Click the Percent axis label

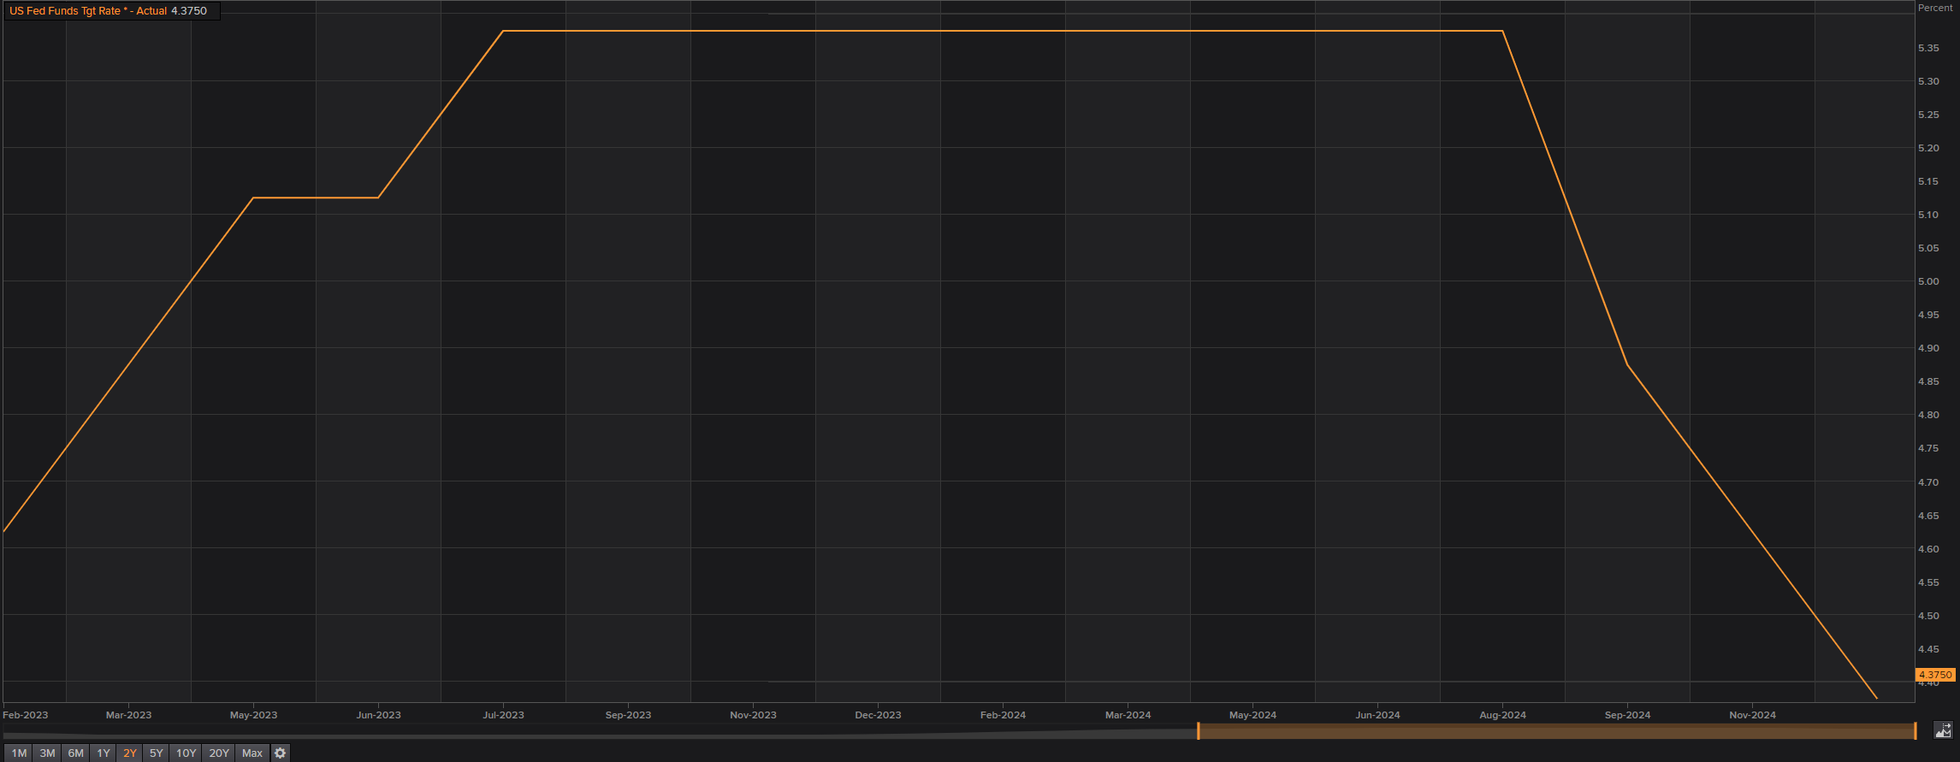coord(1935,8)
